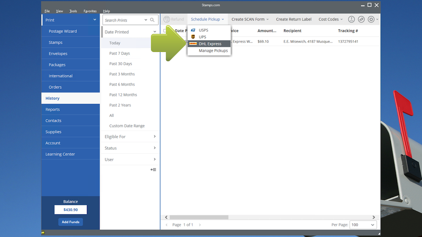The width and height of the screenshot is (422, 237).
Task: Click the edit pencil circle icon
Action: tap(361, 19)
